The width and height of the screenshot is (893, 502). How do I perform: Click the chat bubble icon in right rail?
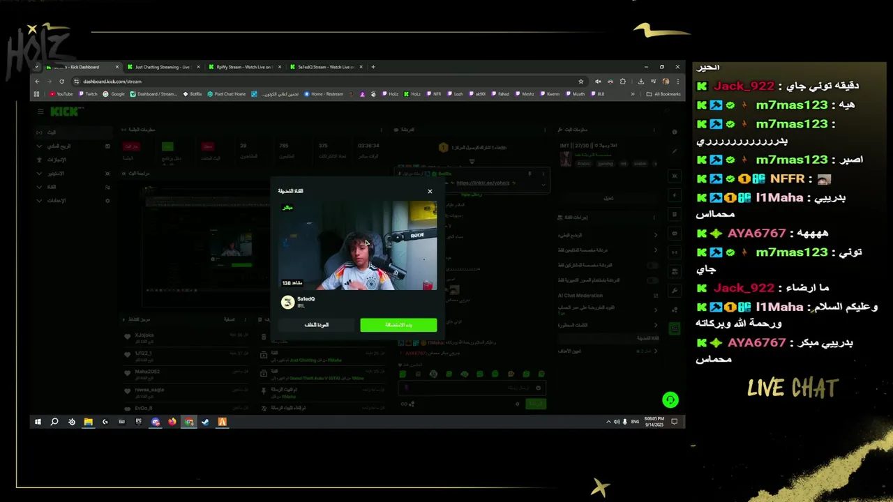pyautogui.click(x=674, y=234)
